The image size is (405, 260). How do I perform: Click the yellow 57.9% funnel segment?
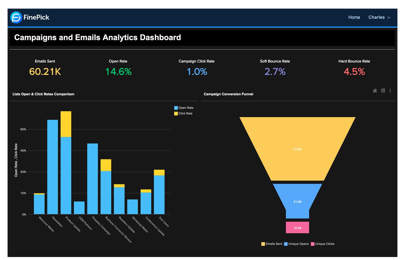tap(298, 149)
